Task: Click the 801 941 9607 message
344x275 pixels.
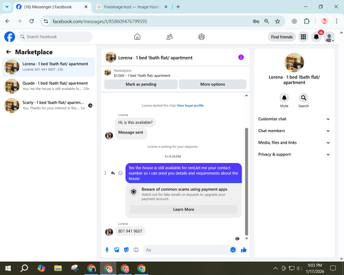Action: [x=130, y=231]
